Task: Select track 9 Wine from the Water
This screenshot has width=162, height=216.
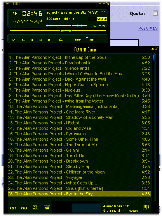Action: point(80,101)
